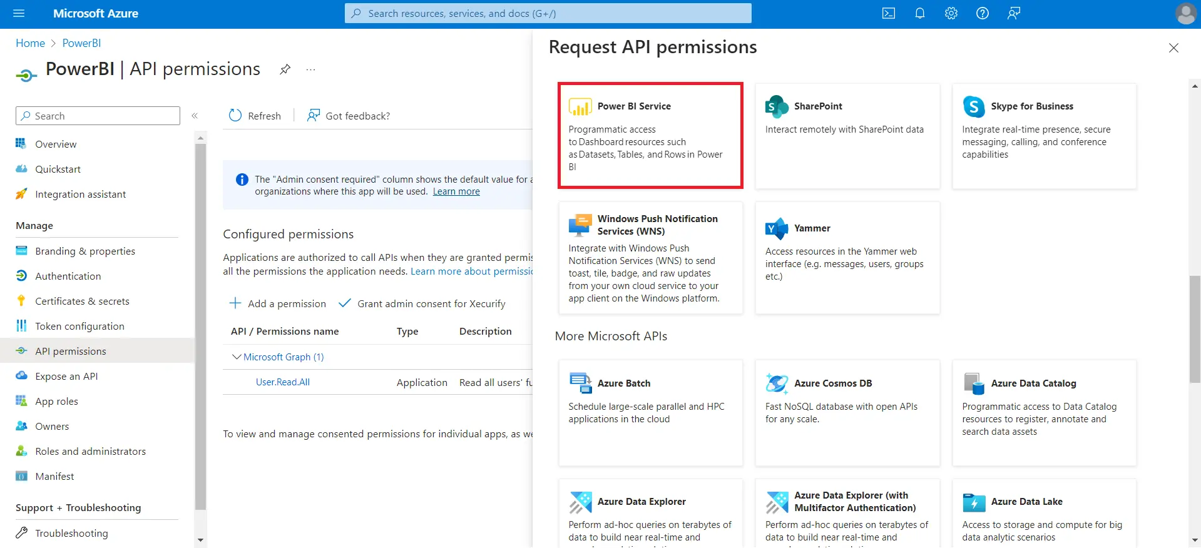Pick the Windows Push Notification Services card
Image resolution: width=1201 pixels, height=548 pixels.
click(650, 258)
